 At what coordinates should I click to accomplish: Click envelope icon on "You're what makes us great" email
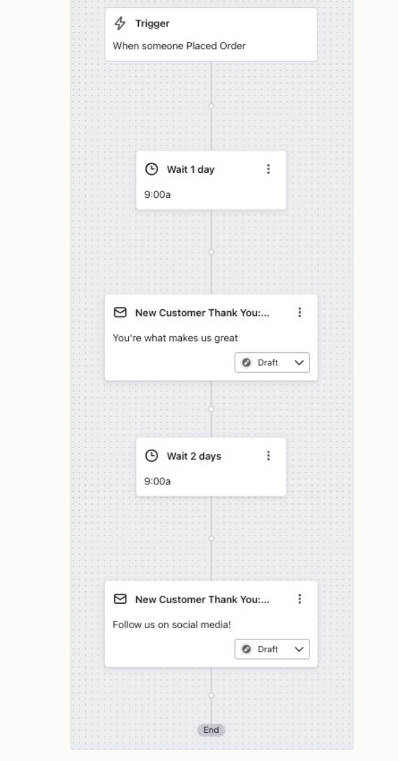pos(120,313)
